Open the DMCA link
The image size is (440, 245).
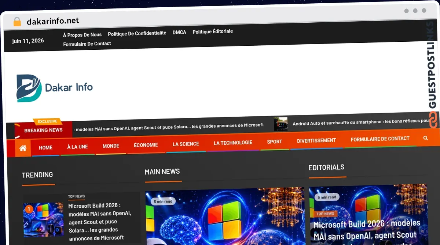[x=179, y=32]
